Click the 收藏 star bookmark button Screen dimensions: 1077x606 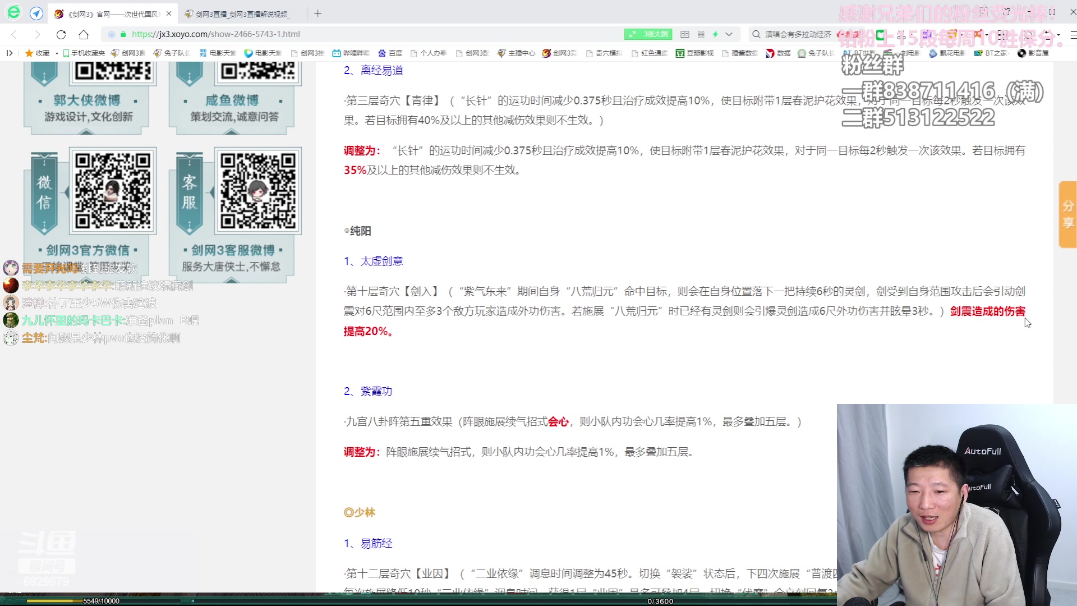(37, 53)
